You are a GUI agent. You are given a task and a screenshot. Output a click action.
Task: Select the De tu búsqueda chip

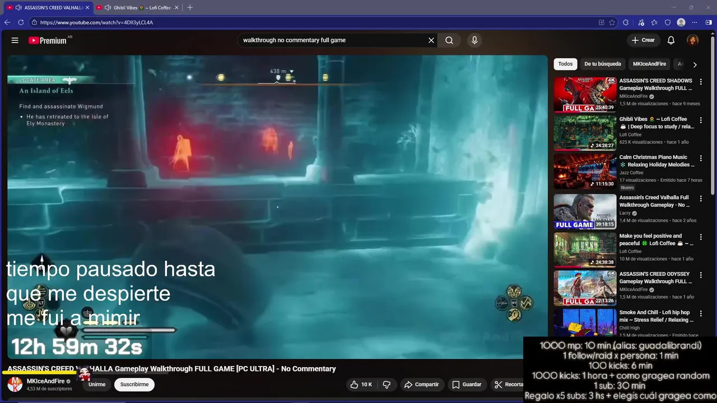[603, 64]
